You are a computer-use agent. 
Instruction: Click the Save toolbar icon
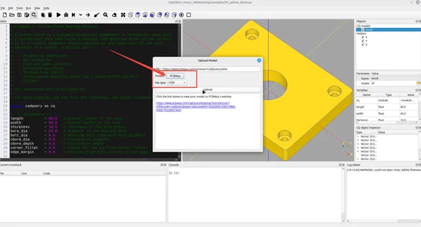point(19,15)
